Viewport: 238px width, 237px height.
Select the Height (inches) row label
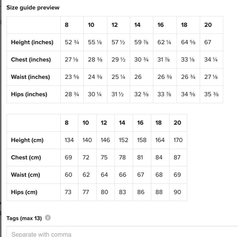coord(32,42)
